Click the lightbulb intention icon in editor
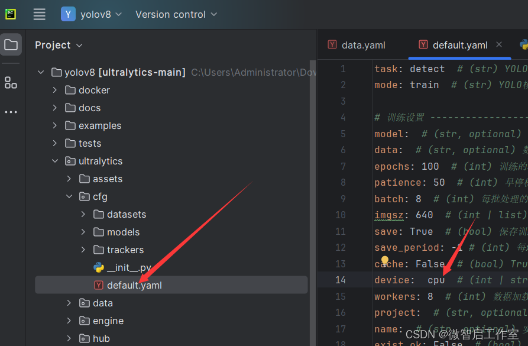Viewport: 528px width, 346px height. pyautogui.click(x=384, y=260)
